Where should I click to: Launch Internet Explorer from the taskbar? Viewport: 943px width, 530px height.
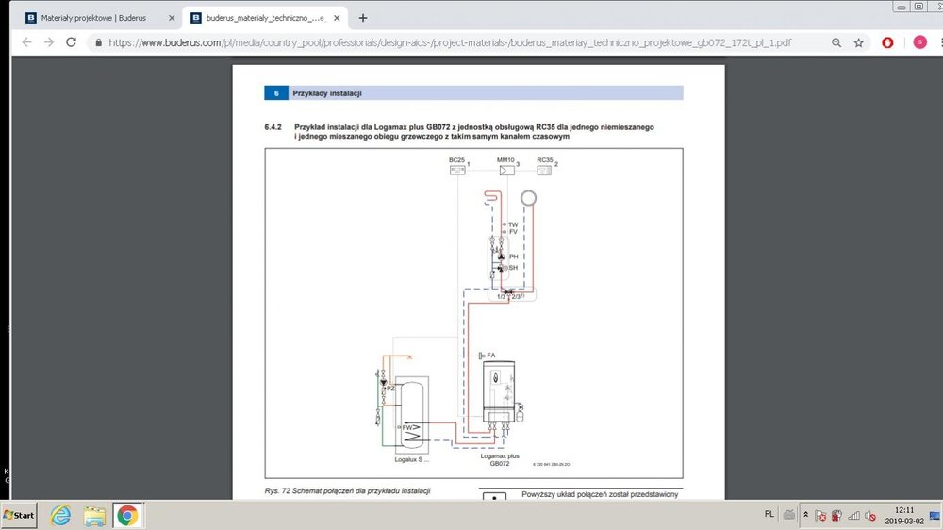click(x=60, y=516)
